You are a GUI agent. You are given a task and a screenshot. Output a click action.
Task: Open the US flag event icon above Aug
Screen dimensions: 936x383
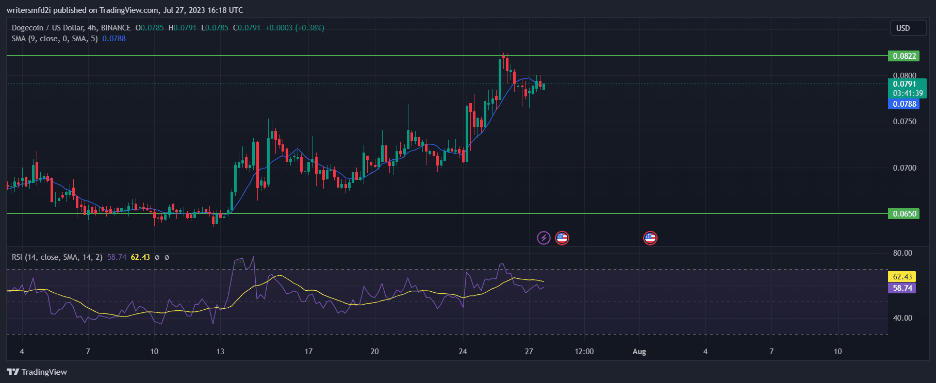[650, 238]
